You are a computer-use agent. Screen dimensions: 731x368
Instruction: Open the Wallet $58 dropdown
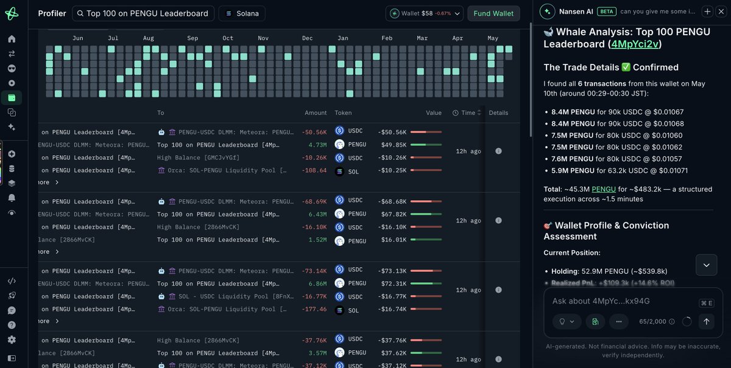point(425,13)
